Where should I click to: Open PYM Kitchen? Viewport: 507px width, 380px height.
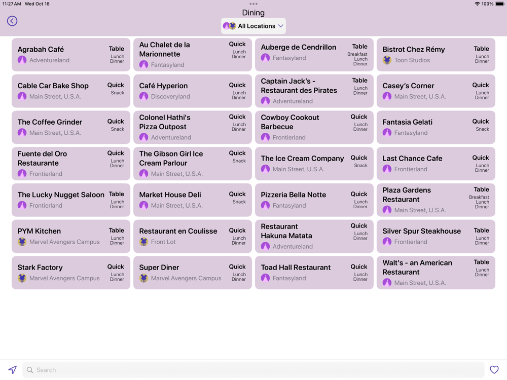pyautogui.click(x=71, y=236)
